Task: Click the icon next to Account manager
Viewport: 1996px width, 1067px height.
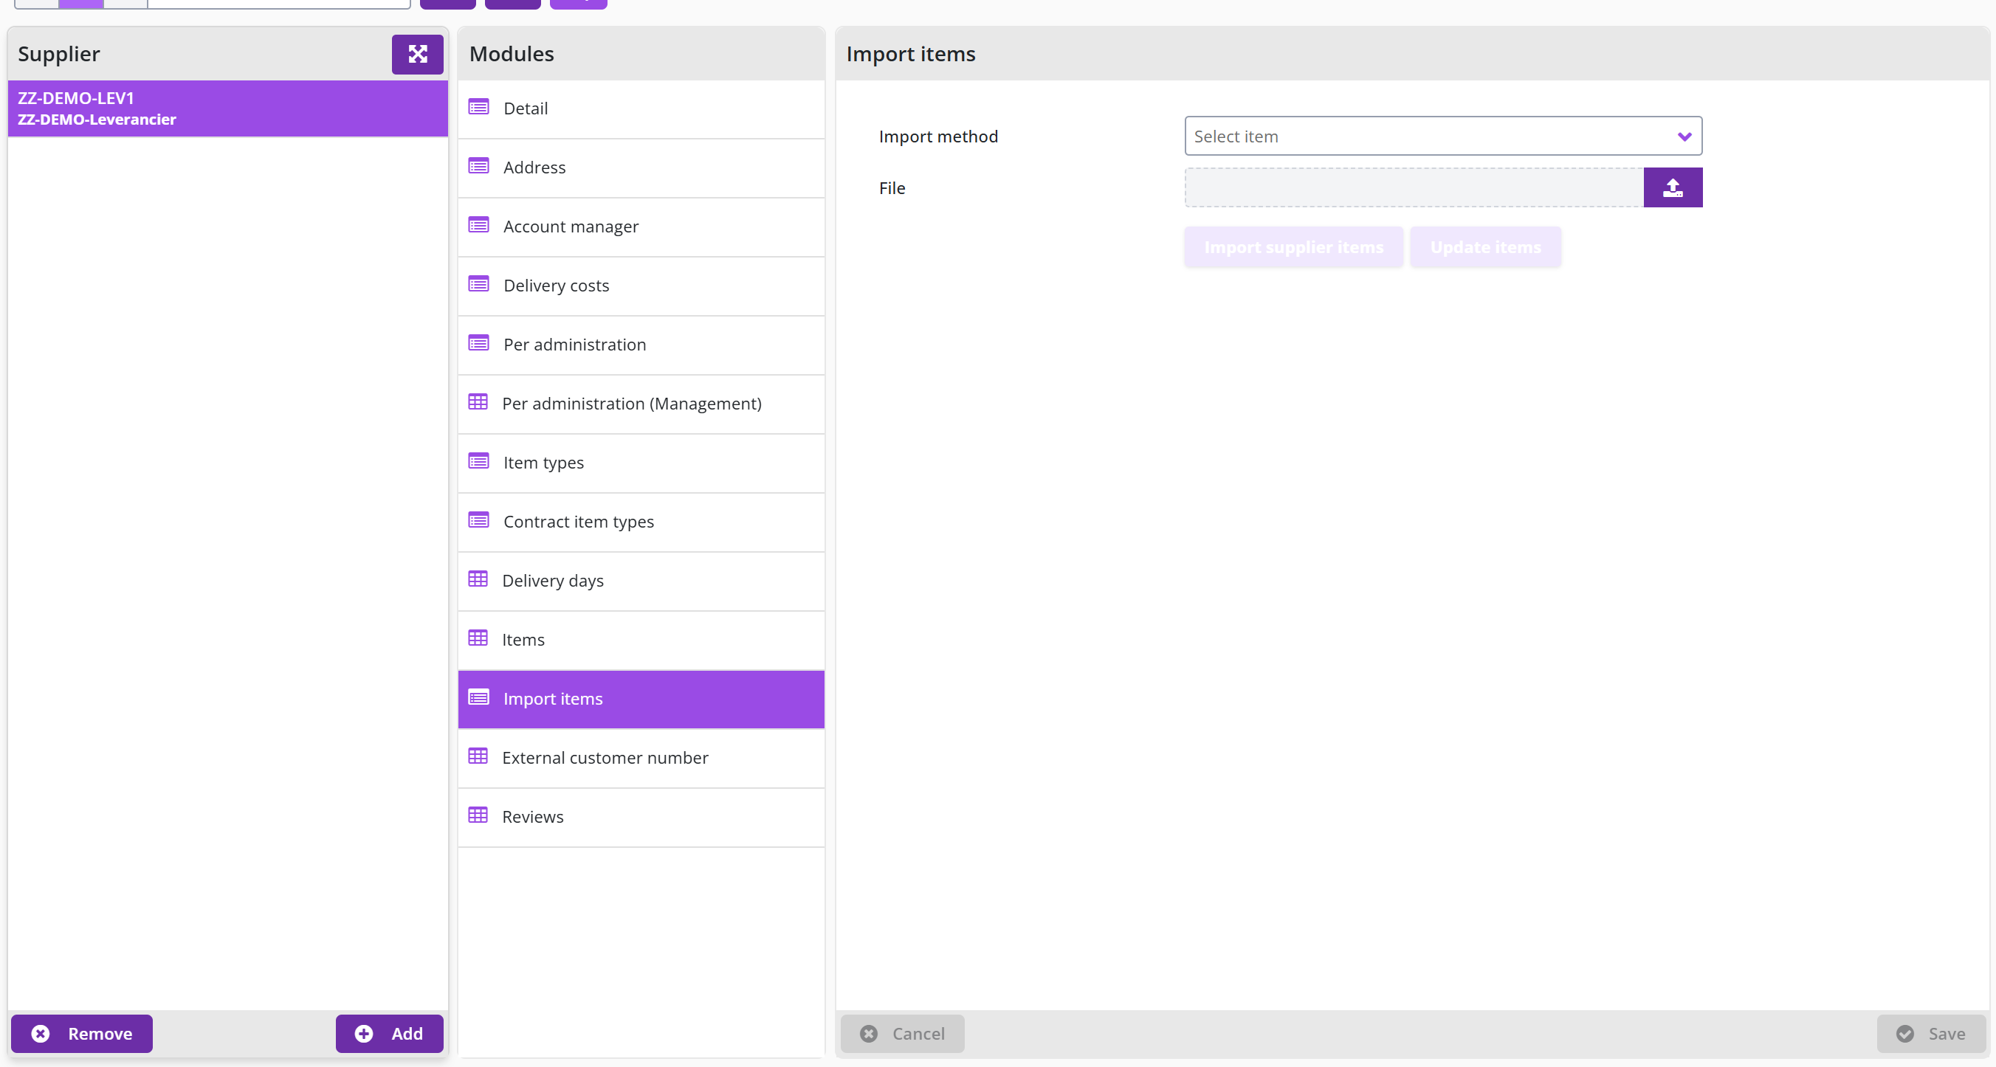Action: (x=479, y=225)
